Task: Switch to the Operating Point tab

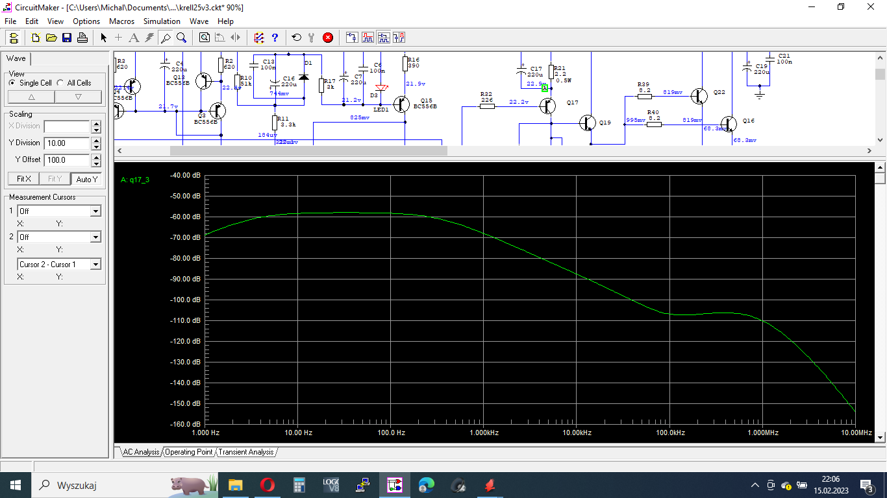Action: [x=188, y=451]
